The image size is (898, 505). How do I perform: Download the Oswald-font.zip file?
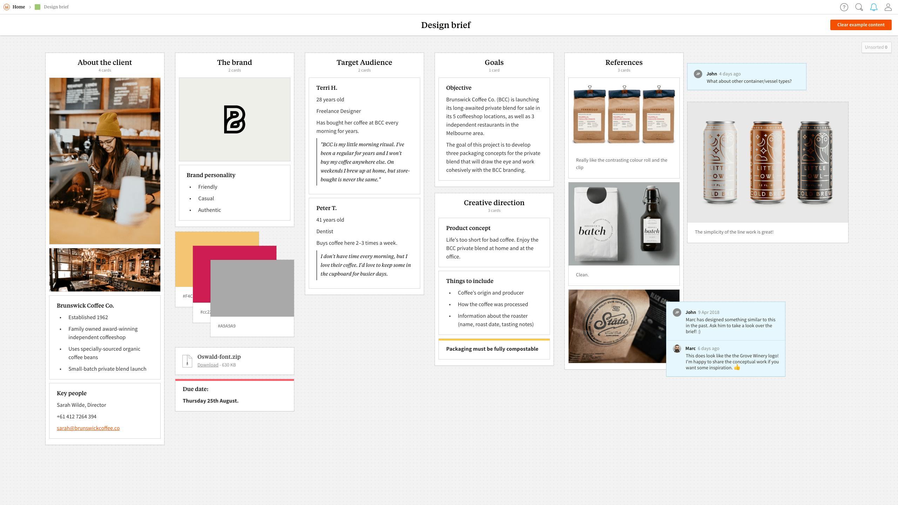pos(208,365)
